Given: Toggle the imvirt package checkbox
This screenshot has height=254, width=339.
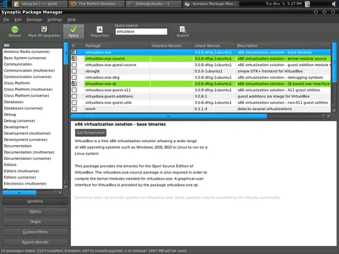Looking at the screenshot, I should click(x=74, y=109).
